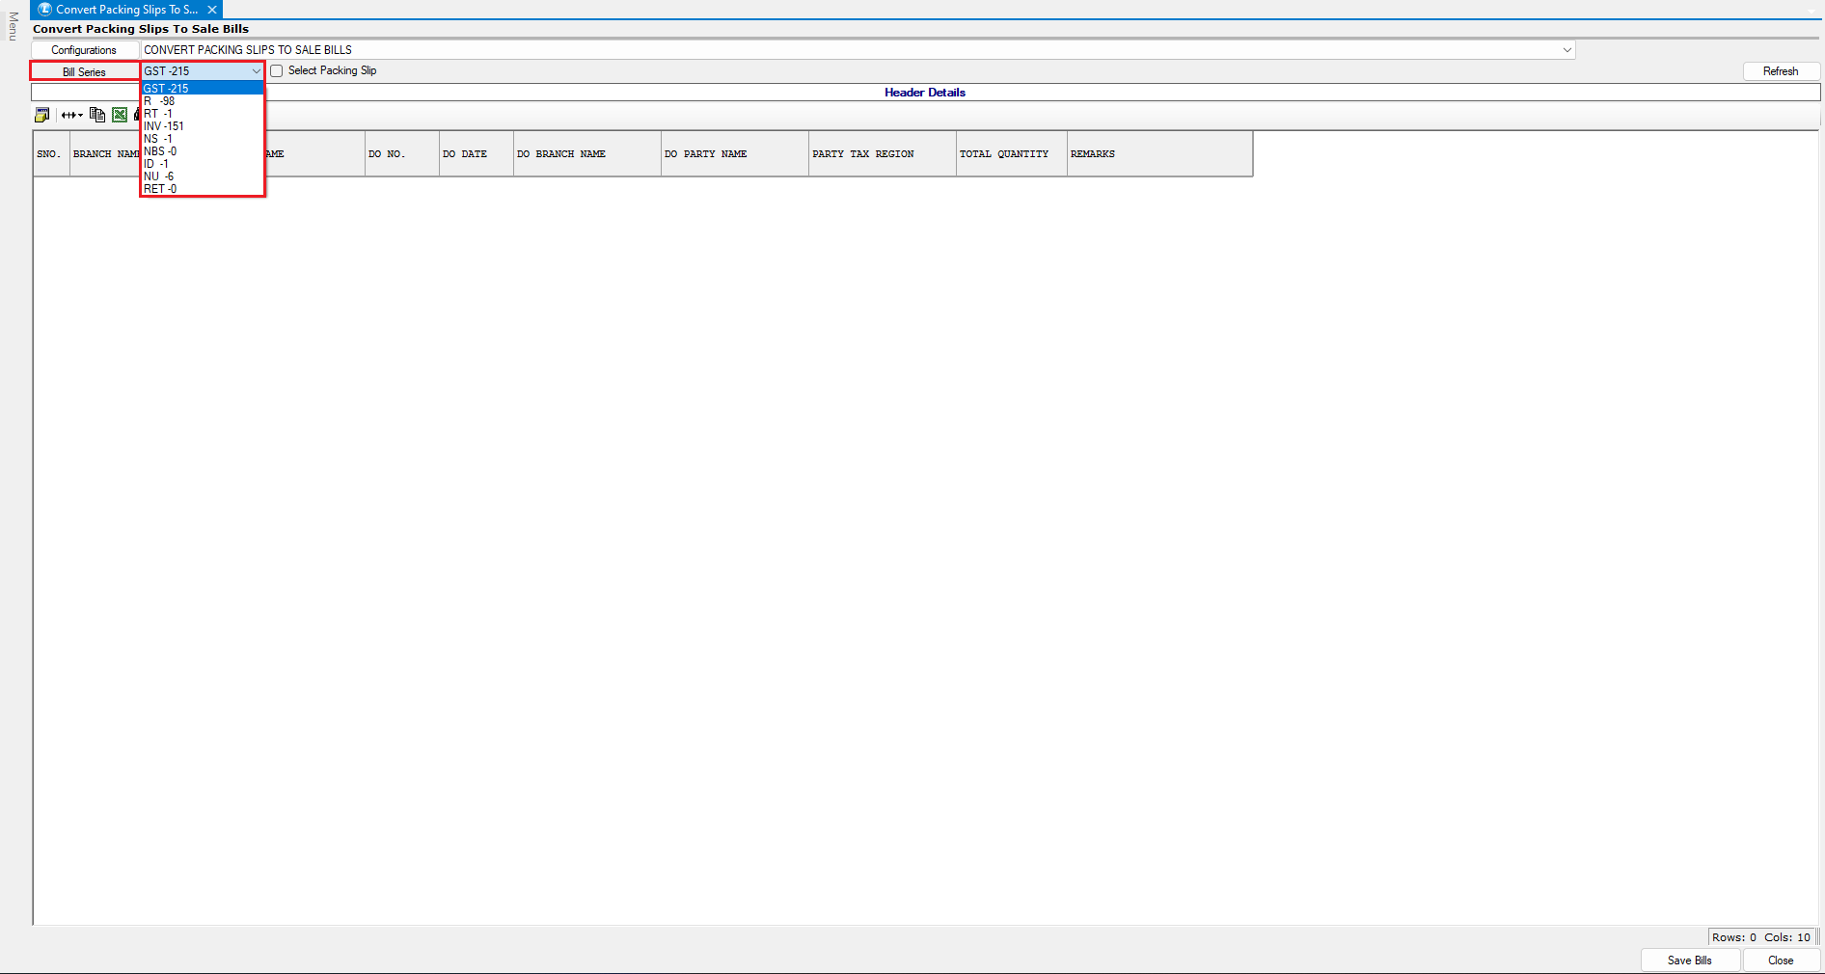
Task: Close the Convert Packing Slips tab
Action: point(212,10)
